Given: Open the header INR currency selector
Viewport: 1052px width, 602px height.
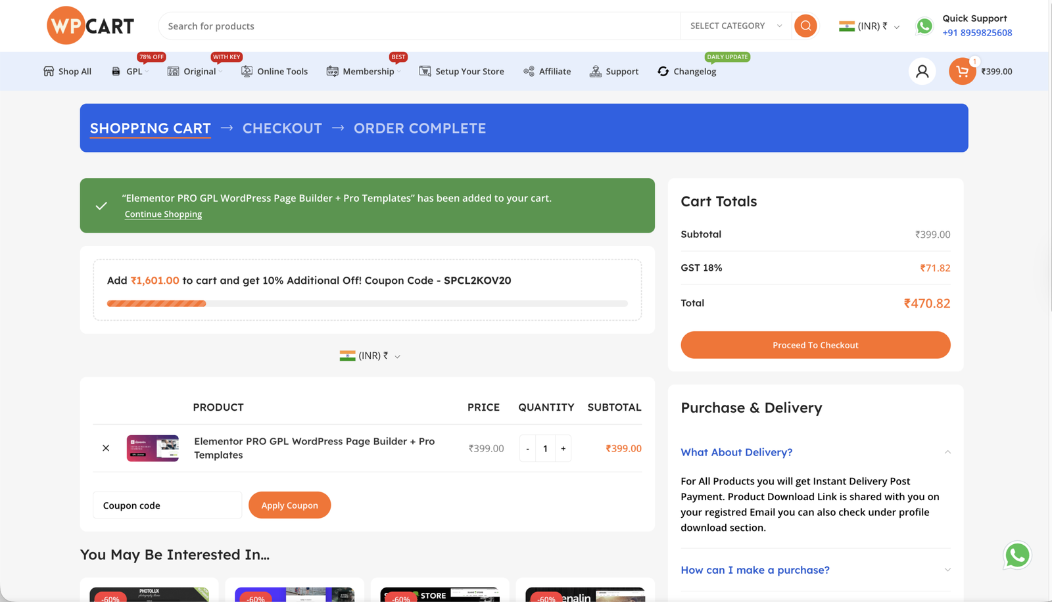Looking at the screenshot, I should 869,26.
